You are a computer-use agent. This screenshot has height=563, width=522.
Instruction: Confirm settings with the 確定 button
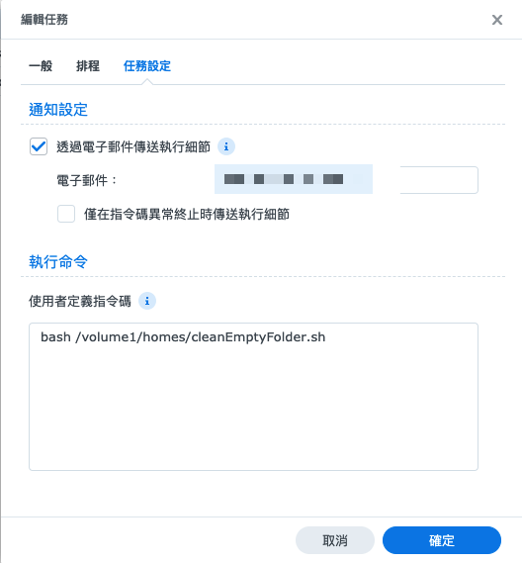(x=442, y=540)
